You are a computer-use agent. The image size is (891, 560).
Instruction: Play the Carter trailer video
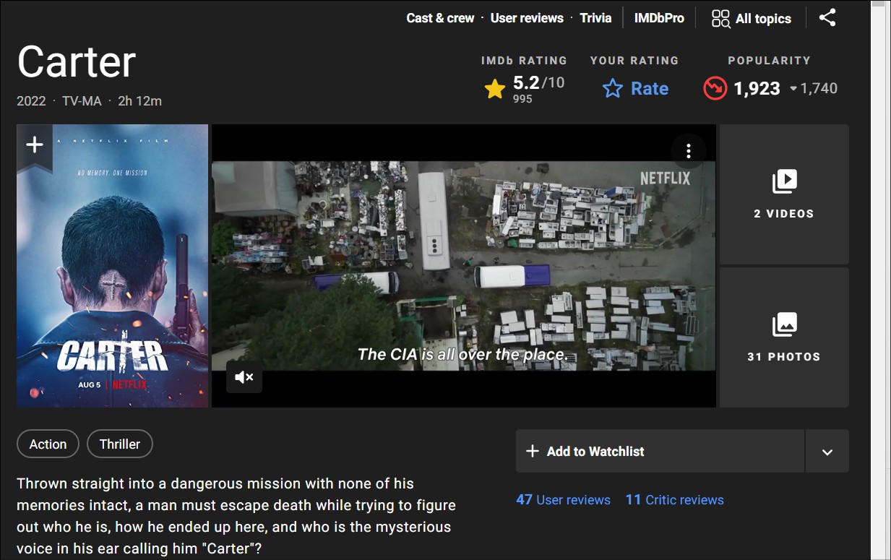[x=463, y=266]
